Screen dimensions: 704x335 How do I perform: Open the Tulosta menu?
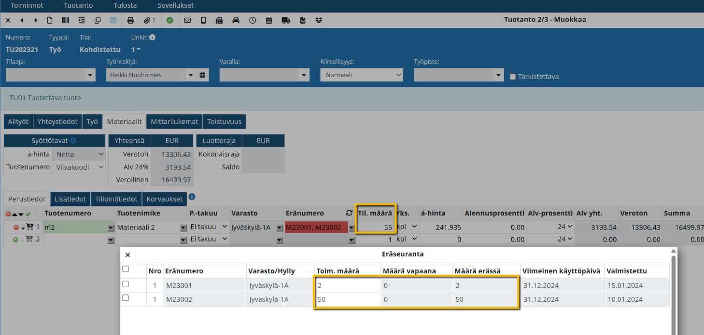pos(125,5)
